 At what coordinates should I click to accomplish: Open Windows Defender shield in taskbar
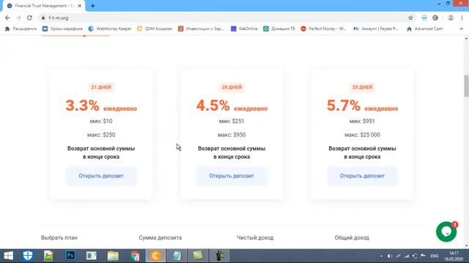28,256
